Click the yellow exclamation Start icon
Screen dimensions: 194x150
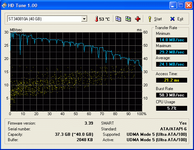pyautogui.click(x=150, y=19)
